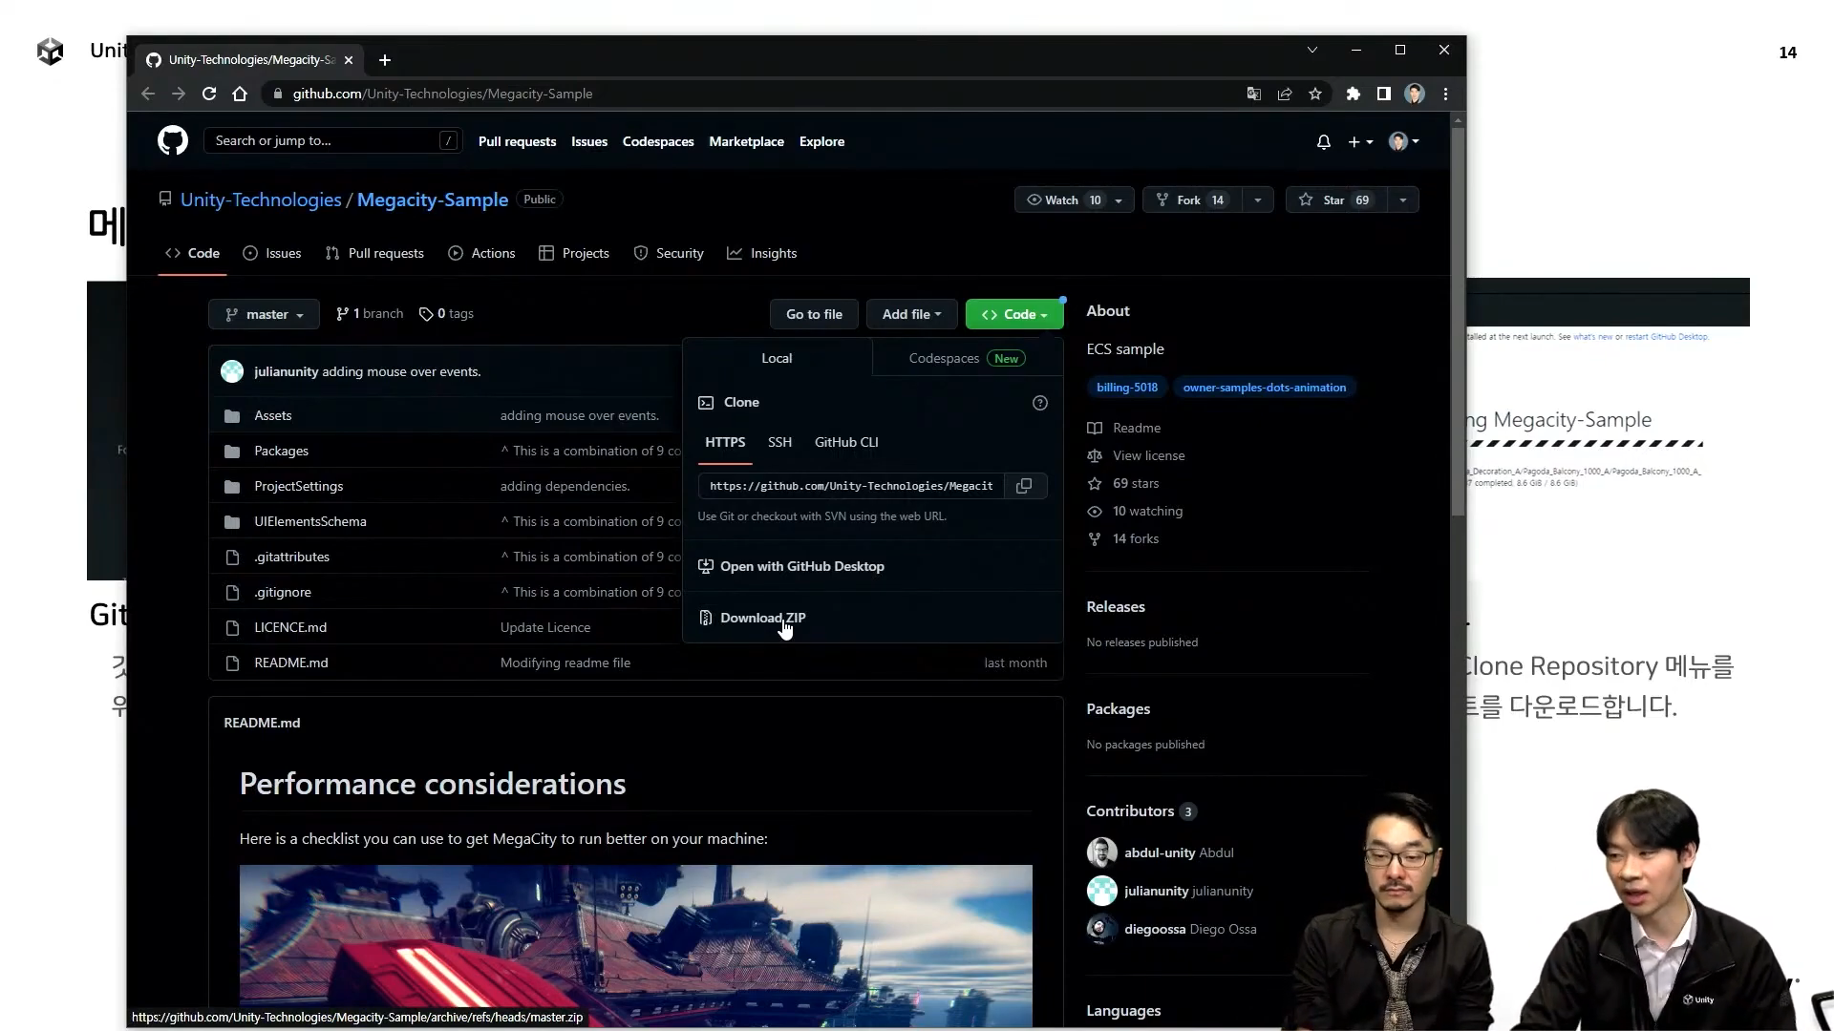The image size is (1834, 1031).
Task: Expand the Fork options dropdown arrow
Action: 1257,200
